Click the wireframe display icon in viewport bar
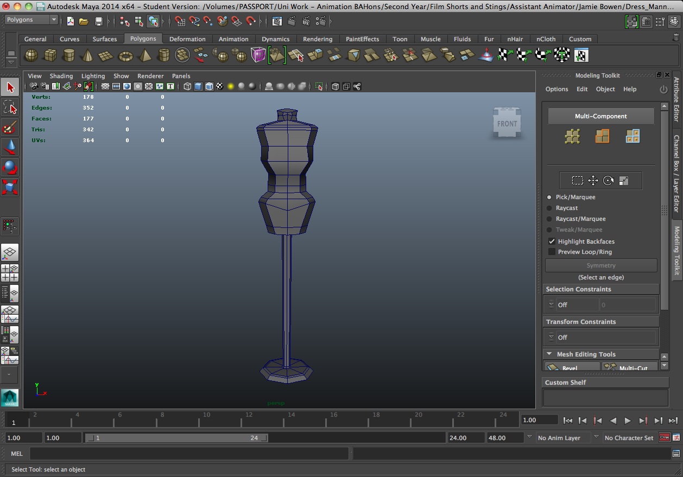Viewport: 683px width, 477px height. click(x=187, y=86)
